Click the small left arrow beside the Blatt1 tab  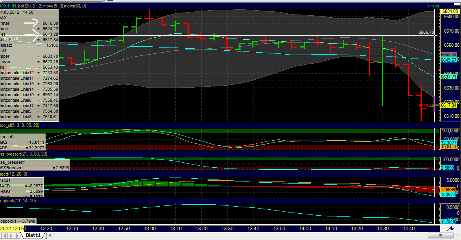point(50,236)
